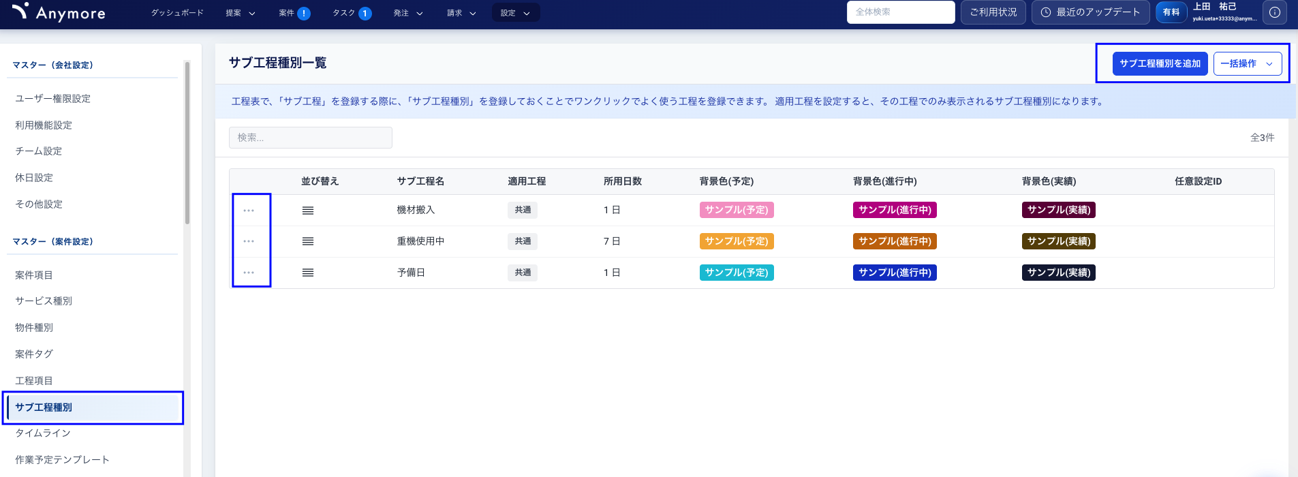The image size is (1298, 477).
Task: Open 案件項目 in sidebar
Action: 34,275
